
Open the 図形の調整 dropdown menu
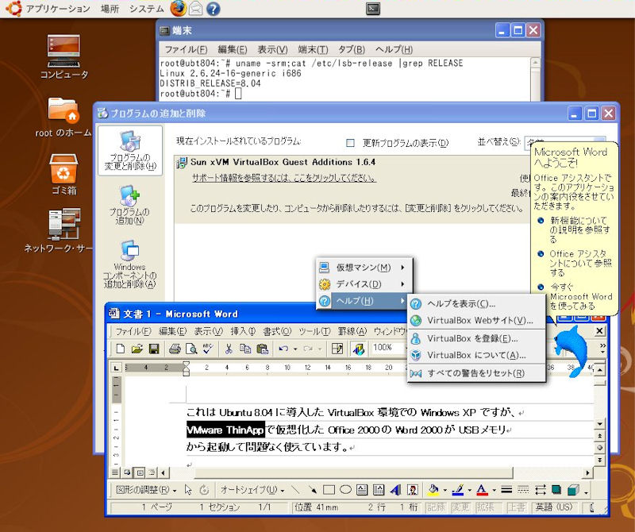tap(146, 490)
